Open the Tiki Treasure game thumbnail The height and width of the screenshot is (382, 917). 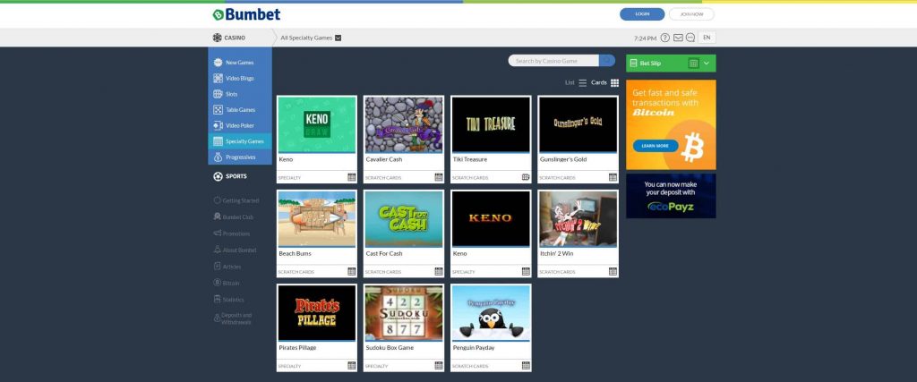pyautogui.click(x=490, y=124)
